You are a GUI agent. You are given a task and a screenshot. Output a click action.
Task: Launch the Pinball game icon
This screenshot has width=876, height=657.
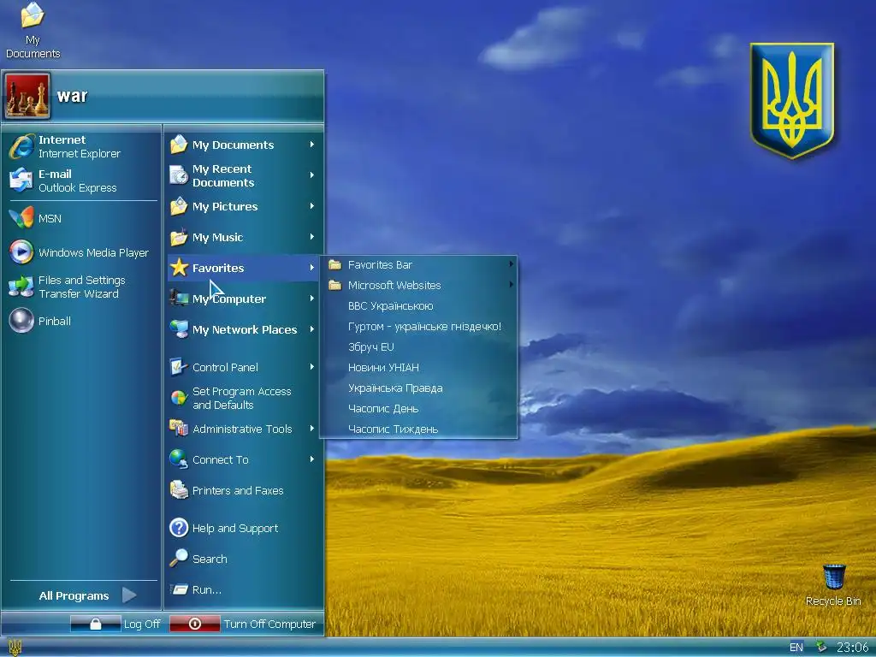point(21,321)
